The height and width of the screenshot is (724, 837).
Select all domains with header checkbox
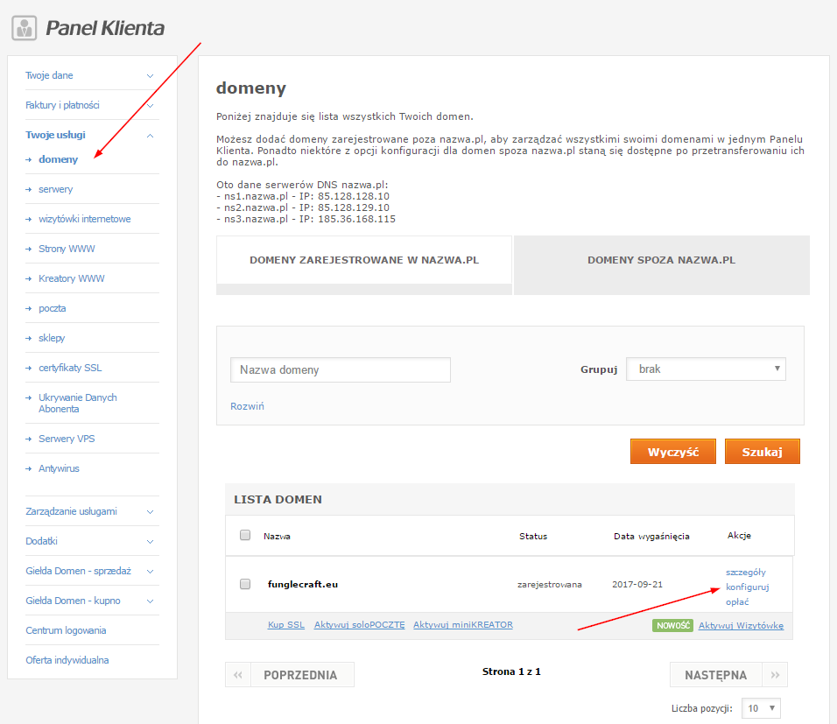[245, 536]
